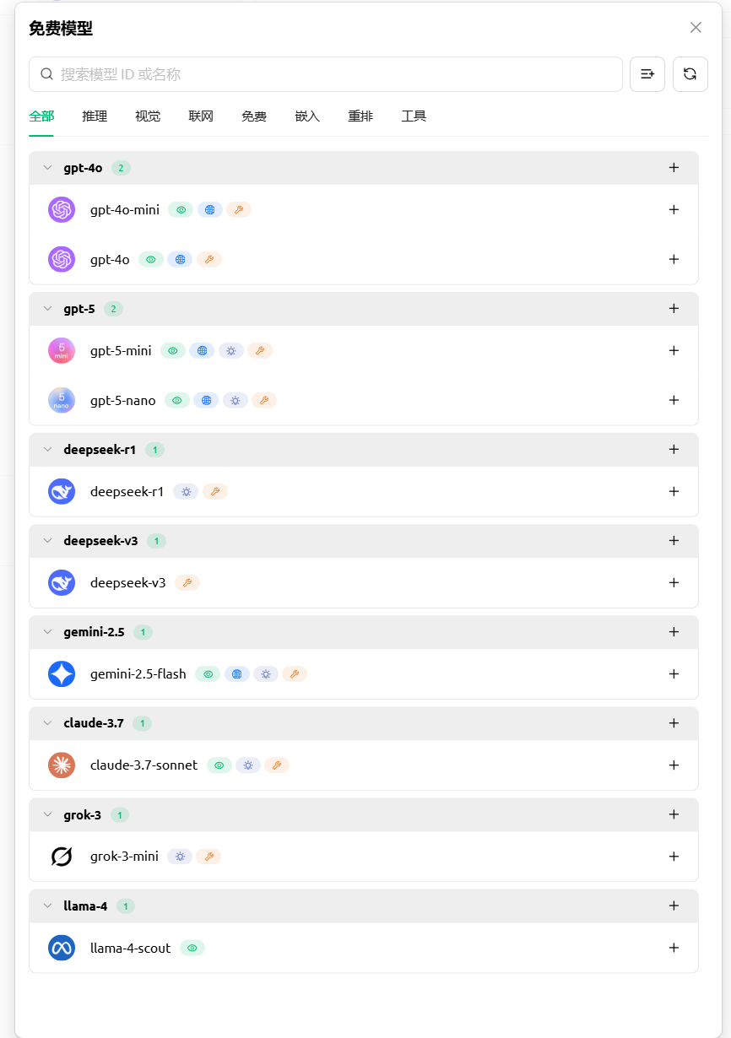Click the refresh model list icon
Screen dimensions: 731x1038
coord(690,74)
